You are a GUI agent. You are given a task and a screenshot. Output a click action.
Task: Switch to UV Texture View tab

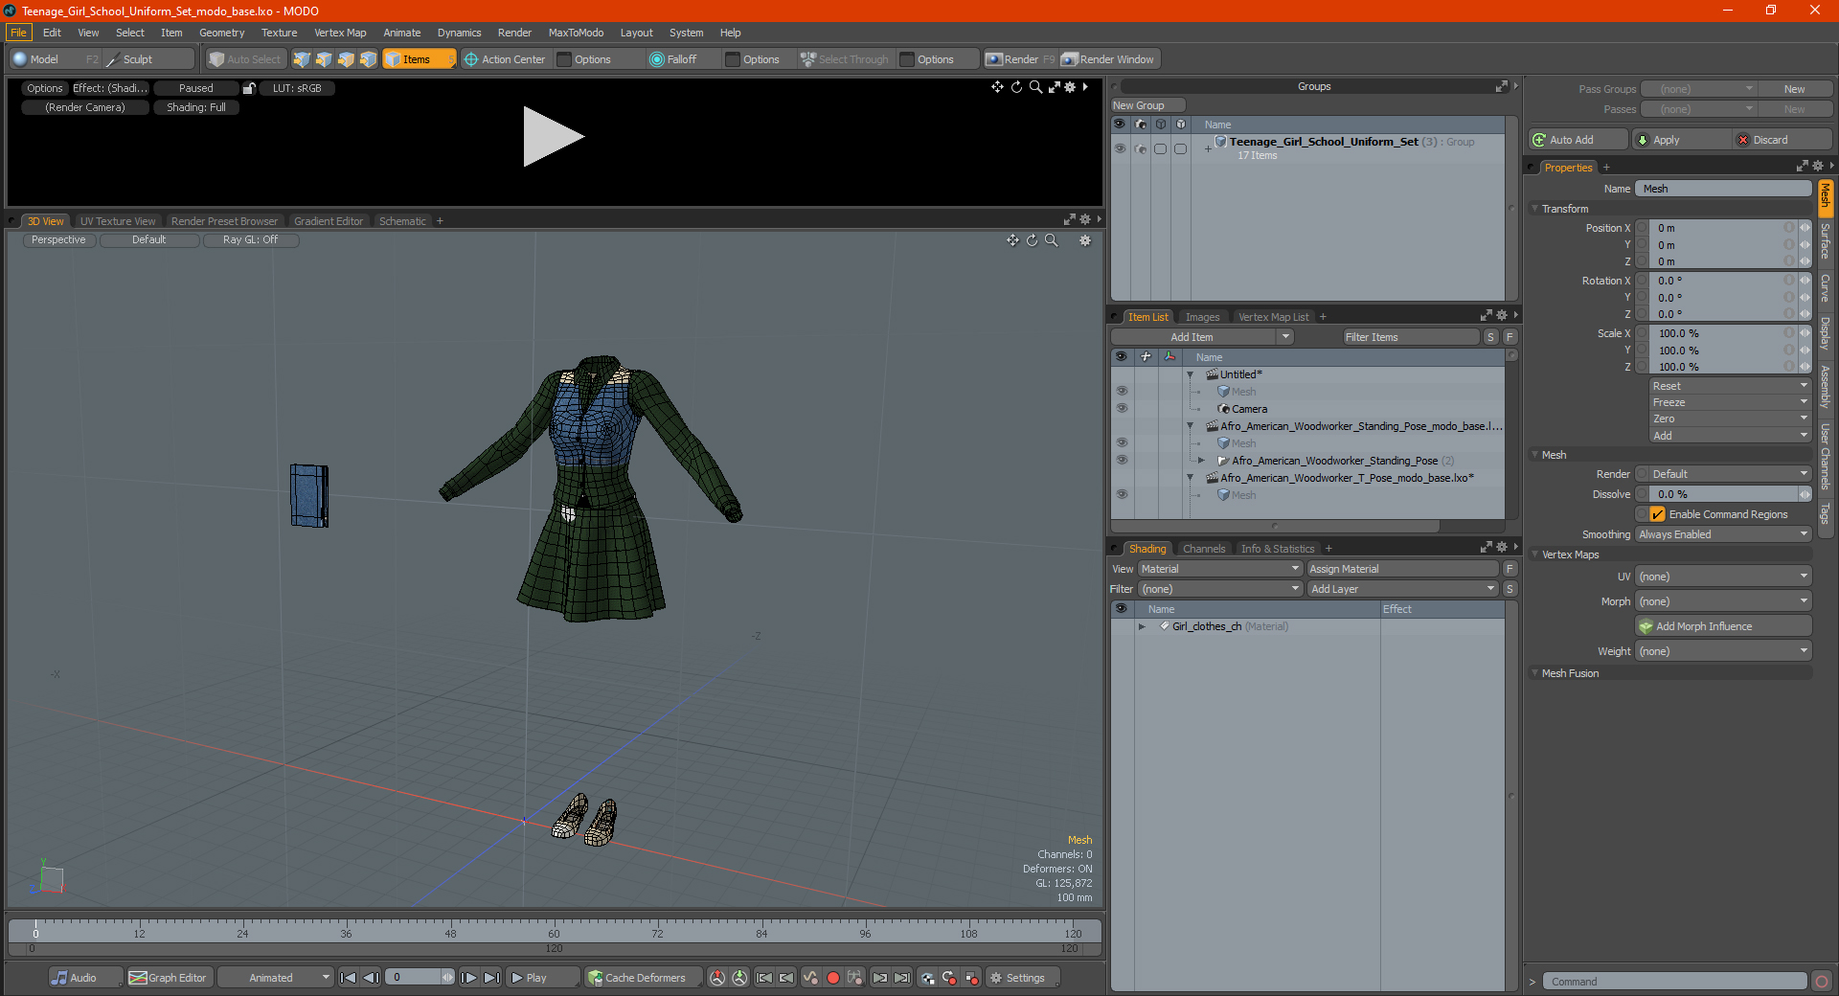(118, 221)
